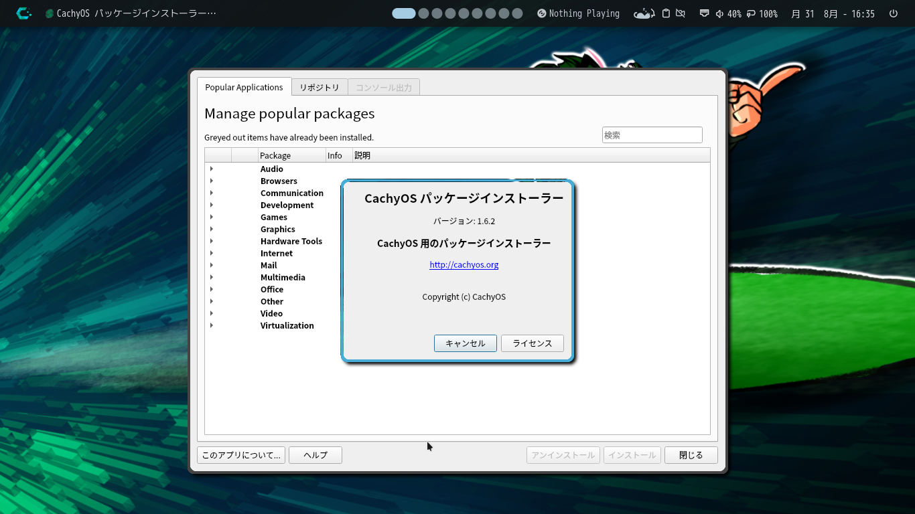This screenshot has height=514, width=915.
Task: Select the Virtualization category label
Action: pyautogui.click(x=287, y=325)
